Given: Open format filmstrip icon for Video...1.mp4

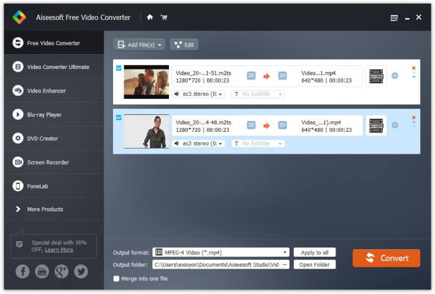Looking at the screenshot, I should 376,76.
